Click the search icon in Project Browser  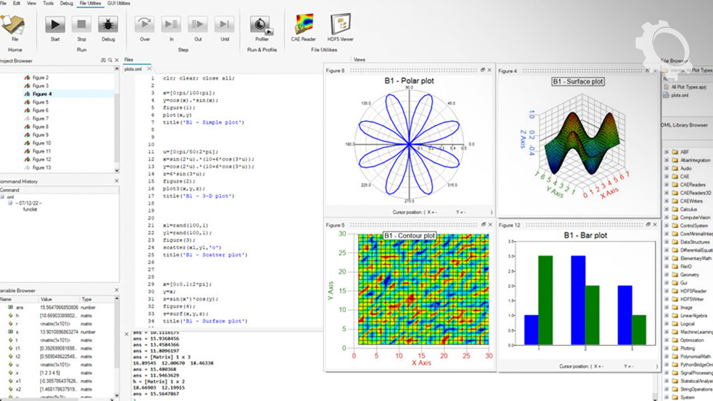[110, 60]
